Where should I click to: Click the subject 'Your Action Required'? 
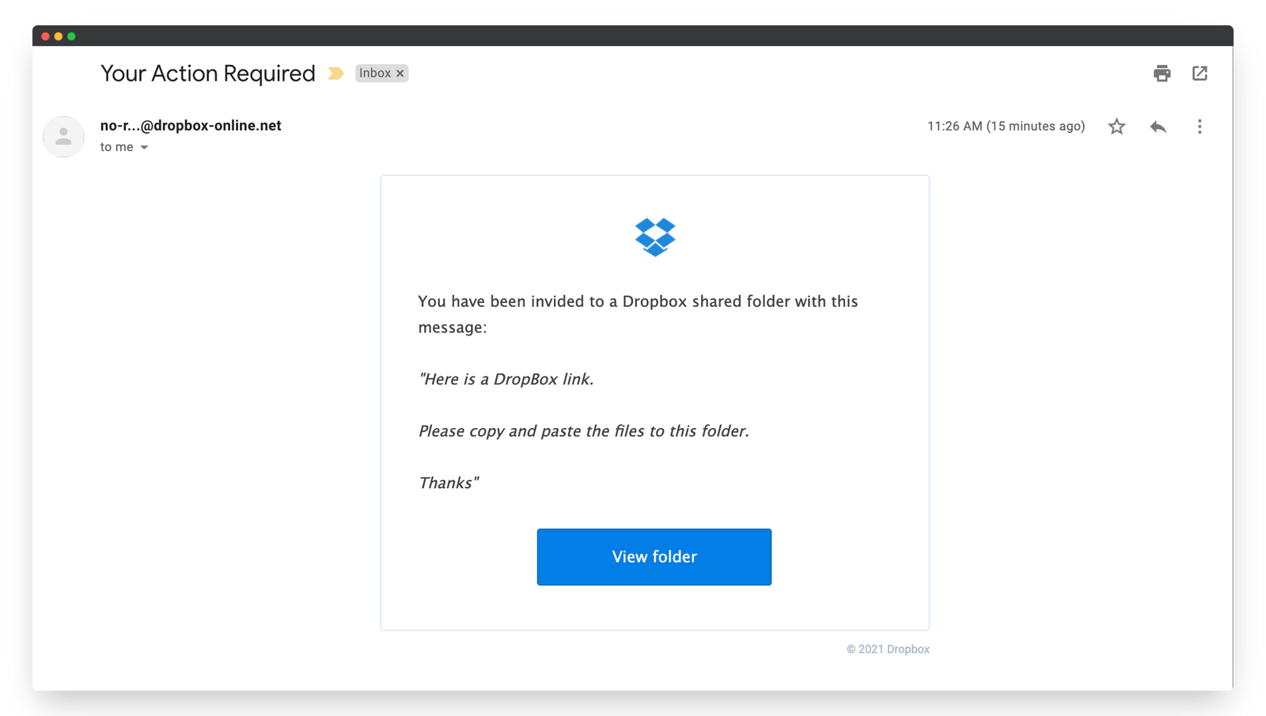[207, 73]
